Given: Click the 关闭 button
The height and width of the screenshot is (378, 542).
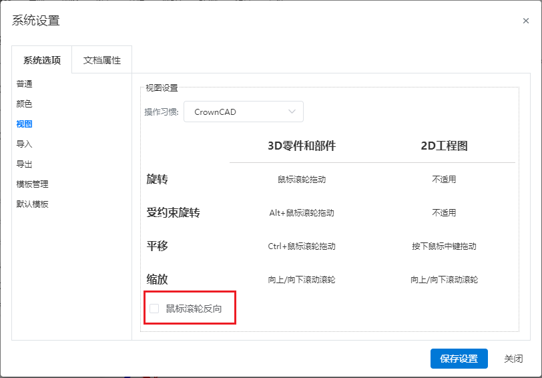Looking at the screenshot, I should pyautogui.click(x=513, y=359).
